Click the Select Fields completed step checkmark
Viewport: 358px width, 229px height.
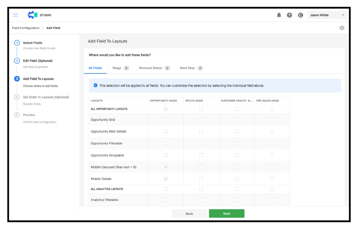coord(17,43)
